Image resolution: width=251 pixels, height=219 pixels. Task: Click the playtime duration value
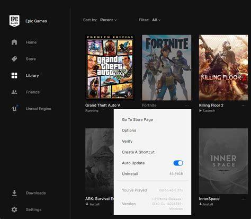pyautogui.click(x=171, y=190)
